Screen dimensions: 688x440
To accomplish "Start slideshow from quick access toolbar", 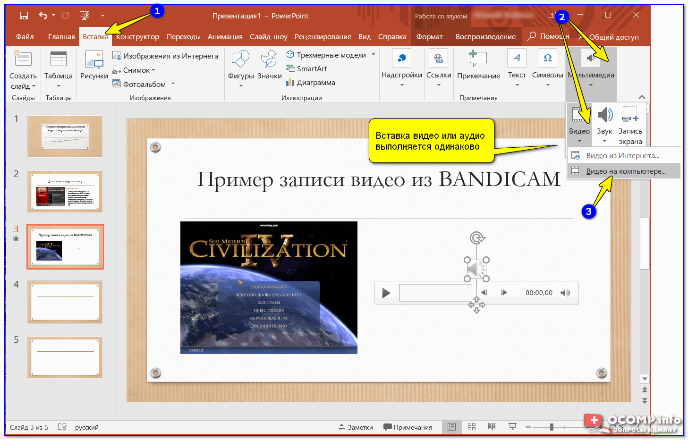I will pyautogui.click(x=85, y=16).
